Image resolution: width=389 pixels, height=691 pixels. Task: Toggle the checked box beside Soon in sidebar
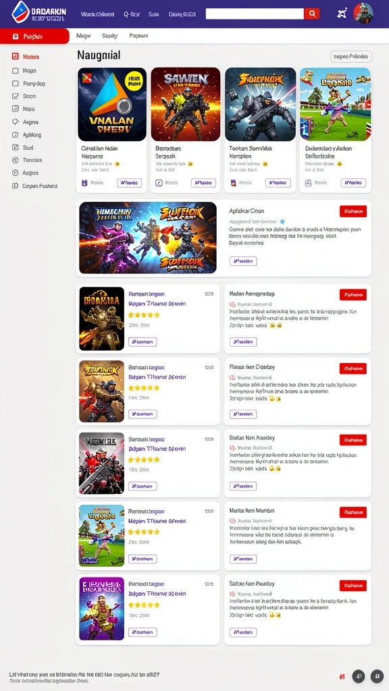pos(16,96)
